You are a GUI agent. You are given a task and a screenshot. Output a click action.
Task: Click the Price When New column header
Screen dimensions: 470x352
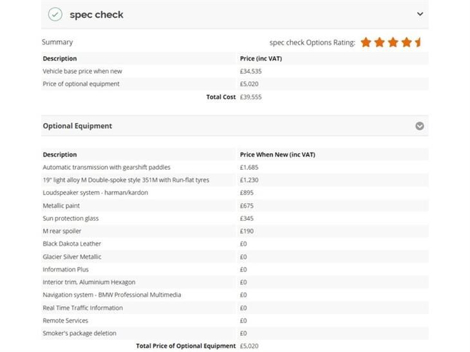click(277, 154)
